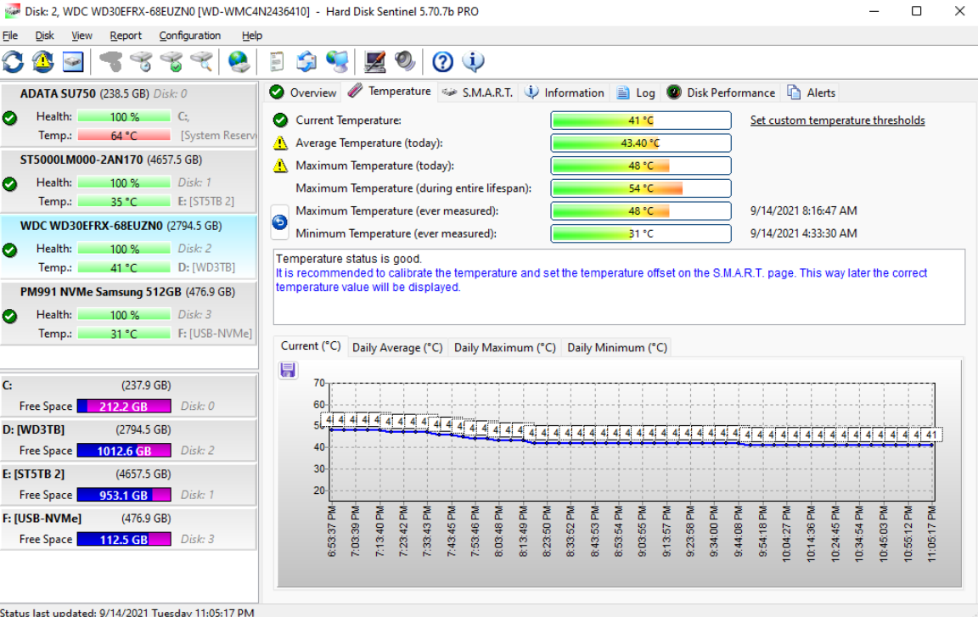The width and height of the screenshot is (978, 617).
Task: Switch to the Overview tab
Action: tap(303, 93)
